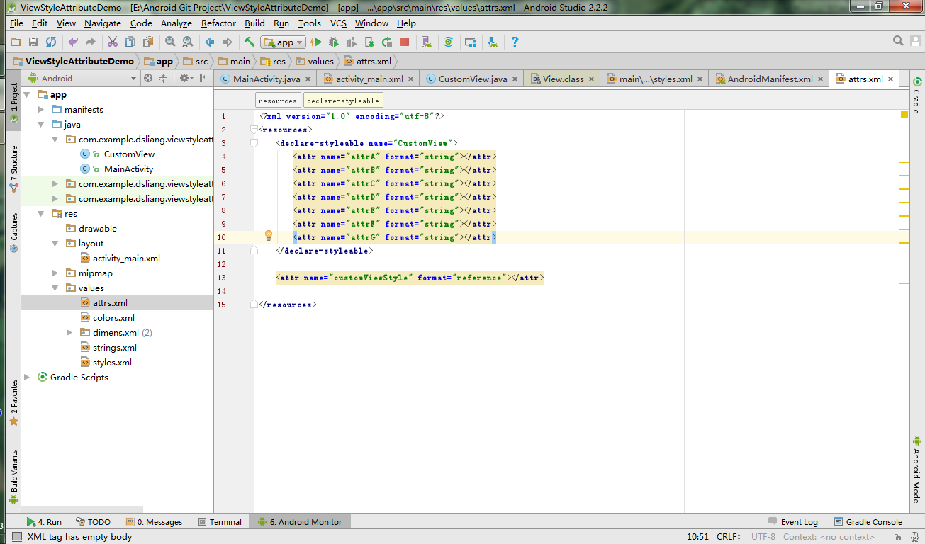
Task: Expand the dimens.xml (2) node
Action: (69, 332)
